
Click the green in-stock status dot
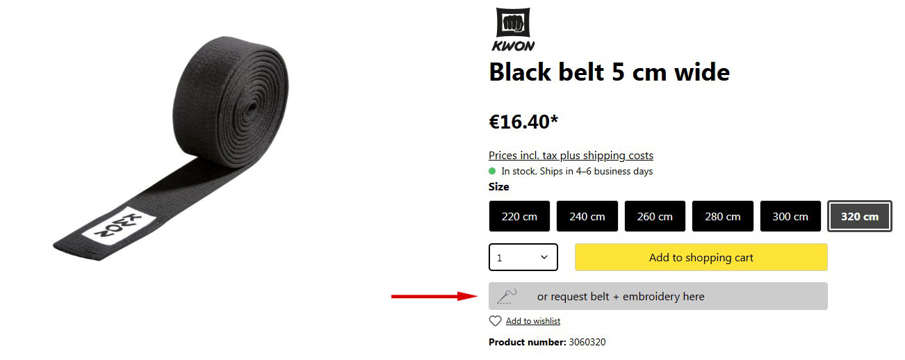click(493, 171)
